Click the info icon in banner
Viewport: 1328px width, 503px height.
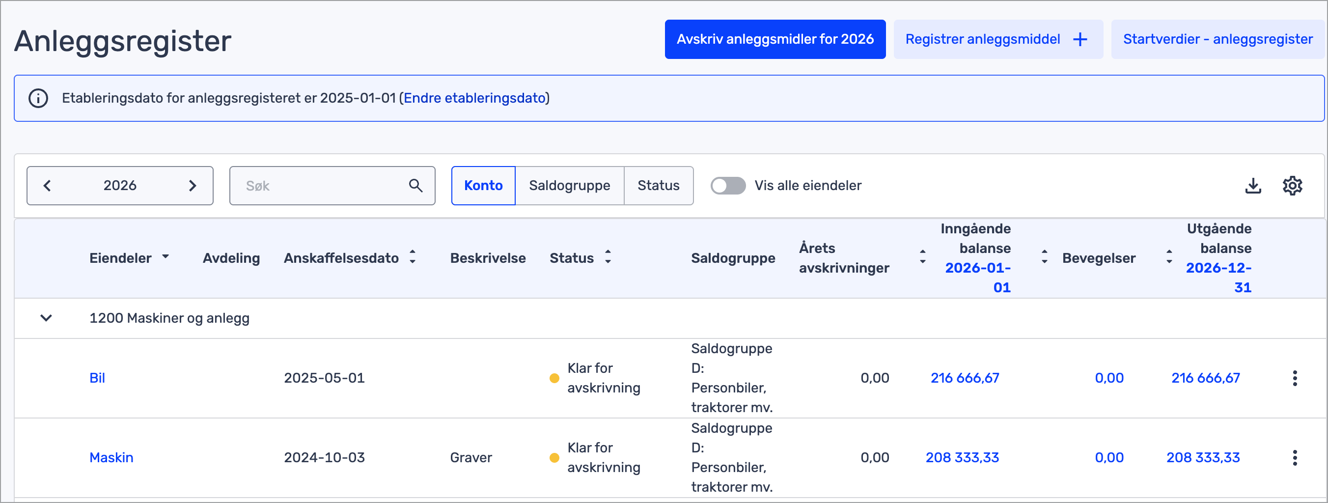pos(38,98)
